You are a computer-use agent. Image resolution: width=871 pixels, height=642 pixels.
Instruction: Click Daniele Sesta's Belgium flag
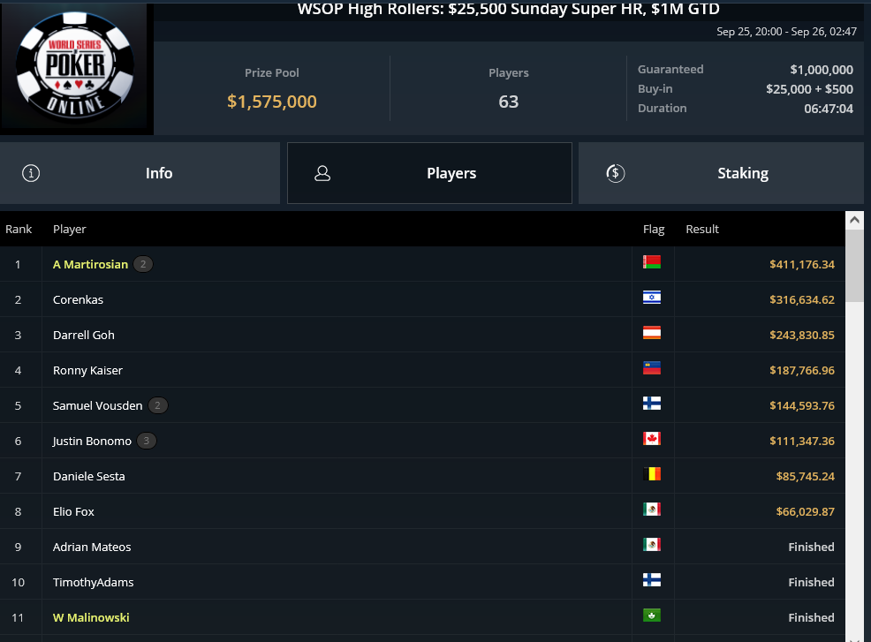(652, 474)
